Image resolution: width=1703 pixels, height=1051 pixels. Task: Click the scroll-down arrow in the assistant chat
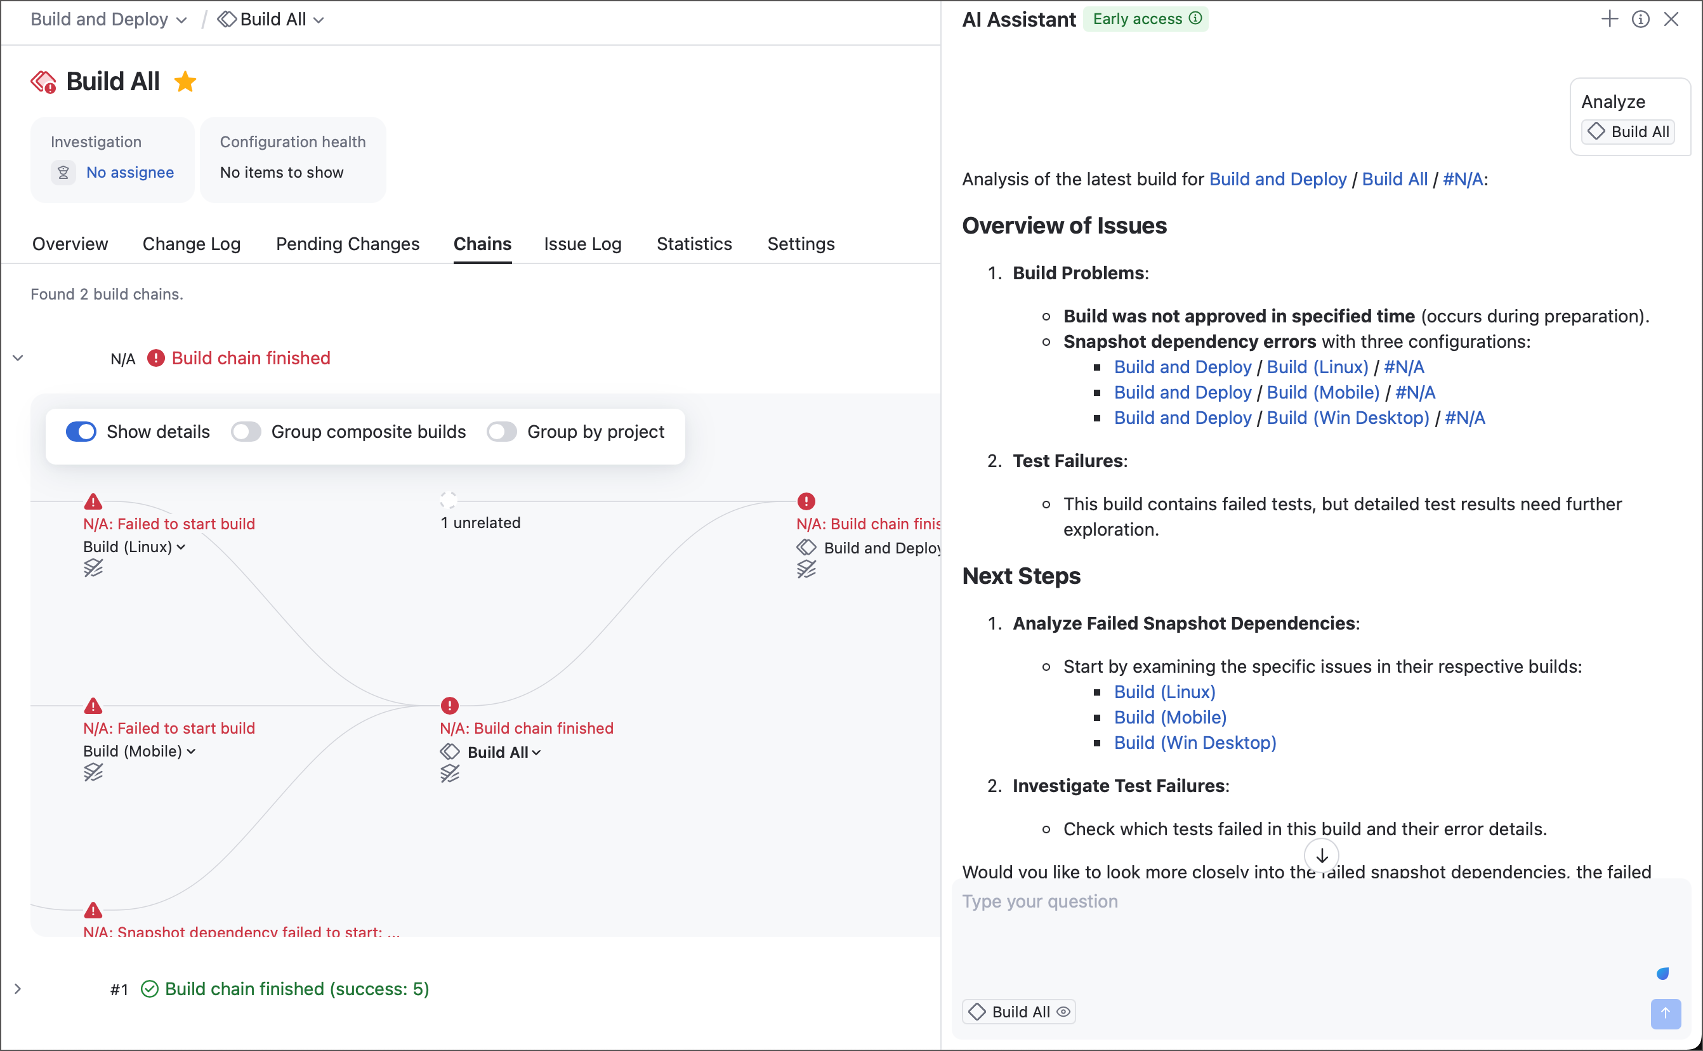tap(1321, 856)
